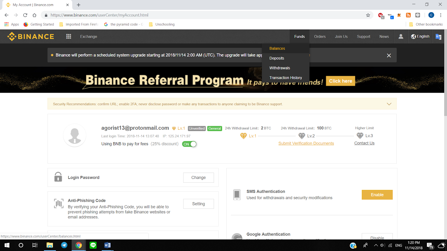Open Windows Task View
The width and height of the screenshot is (447, 251).
point(35,245)
